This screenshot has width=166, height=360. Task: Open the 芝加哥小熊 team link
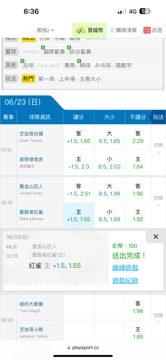(31, 330)
